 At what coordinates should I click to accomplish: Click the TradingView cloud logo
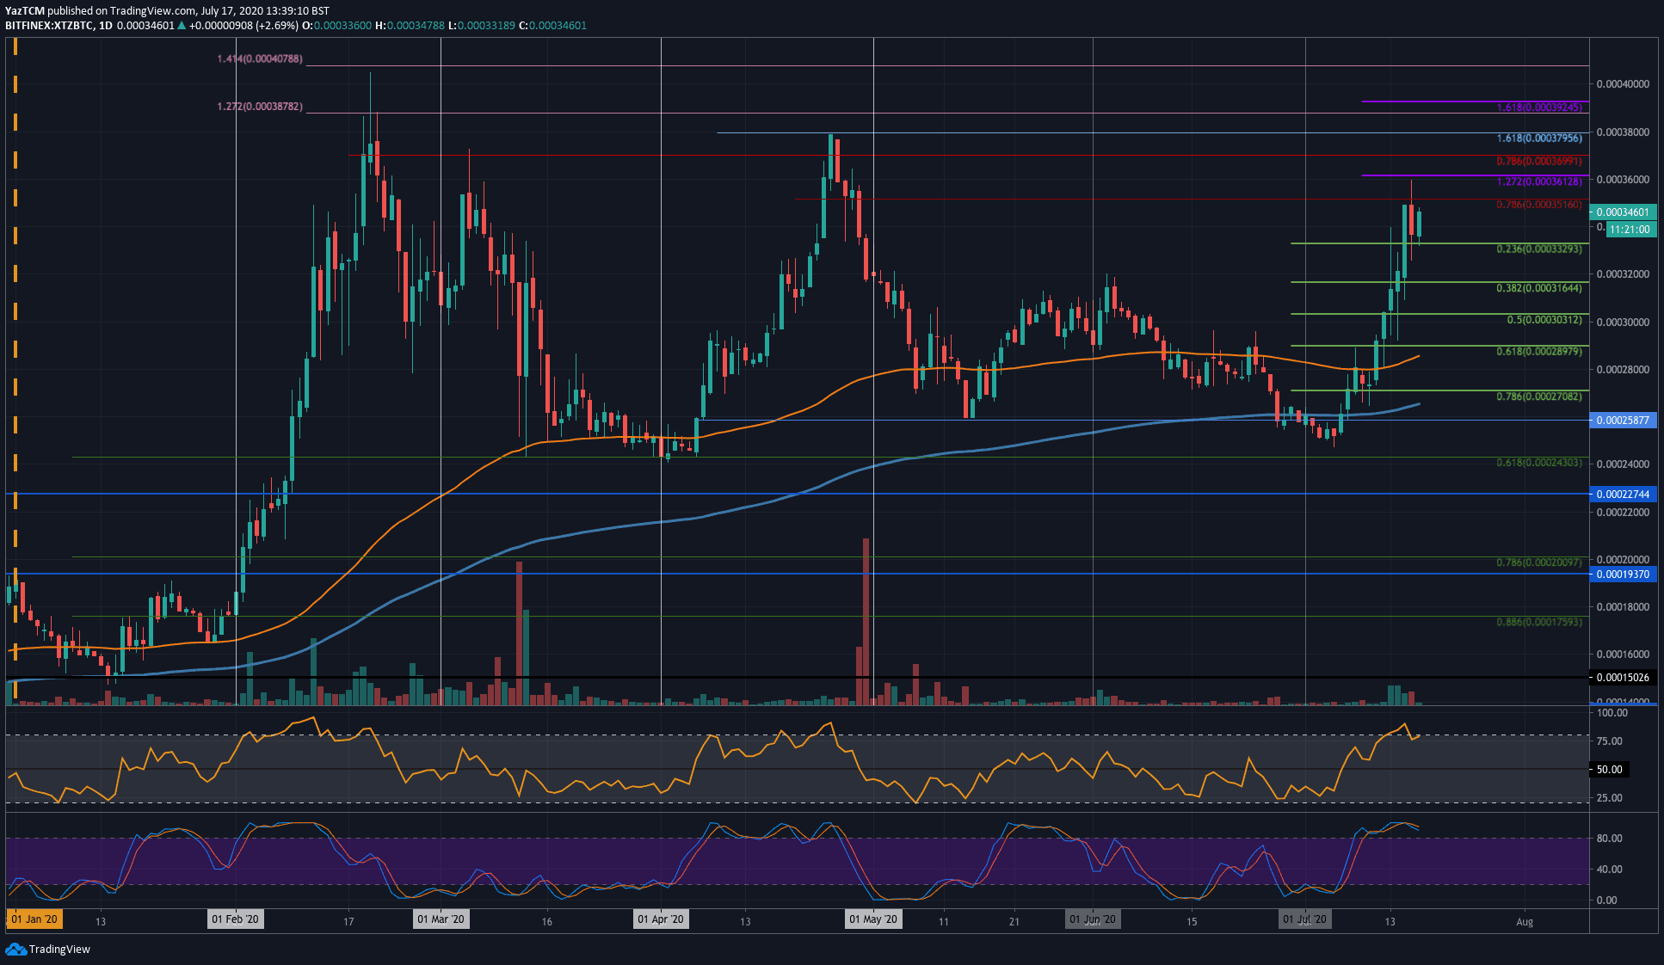[15, 950]
